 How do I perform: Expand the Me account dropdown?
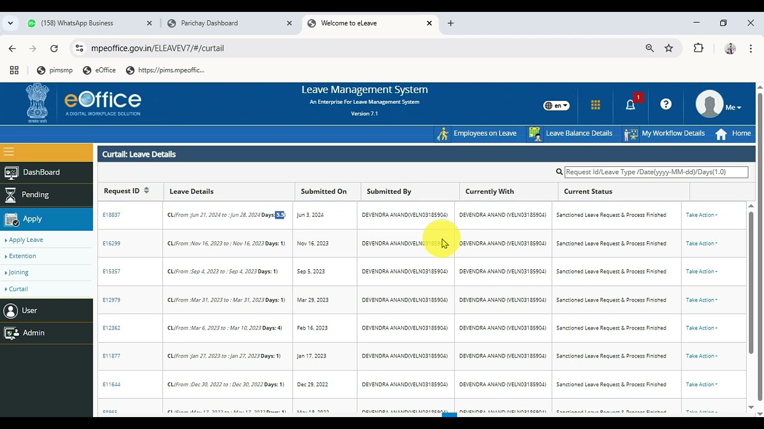click(733, 108)
